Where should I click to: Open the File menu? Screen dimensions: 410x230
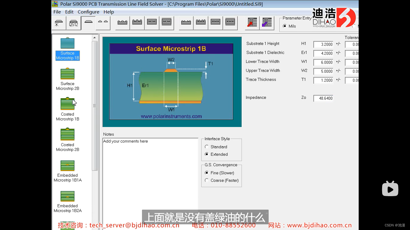57,12
